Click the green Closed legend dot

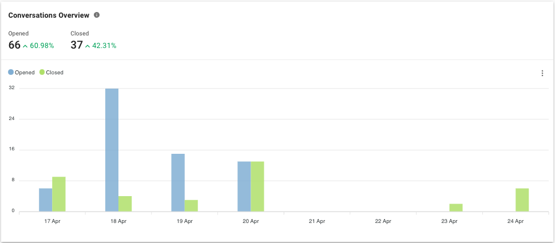(x=42, y=73)
